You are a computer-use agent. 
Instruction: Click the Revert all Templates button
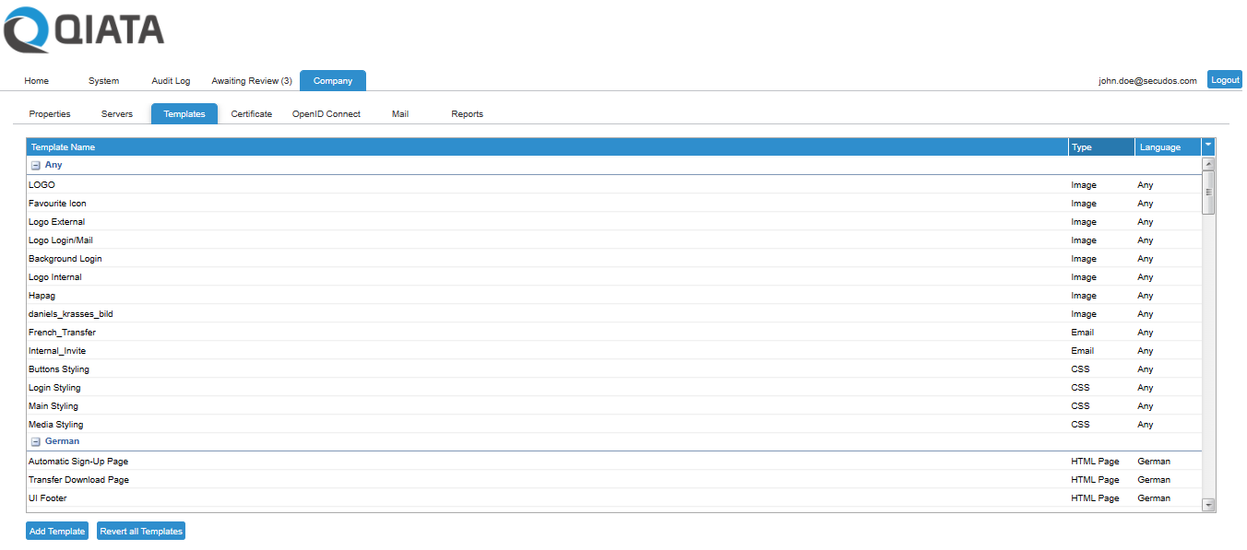(x=140, y=531)
